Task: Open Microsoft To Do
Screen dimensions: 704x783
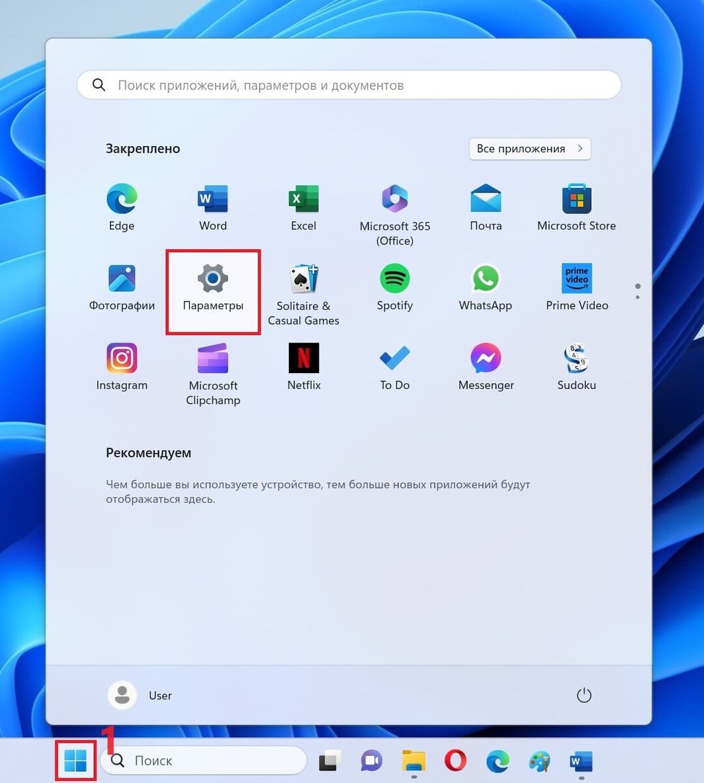Action: coord(395,367)
